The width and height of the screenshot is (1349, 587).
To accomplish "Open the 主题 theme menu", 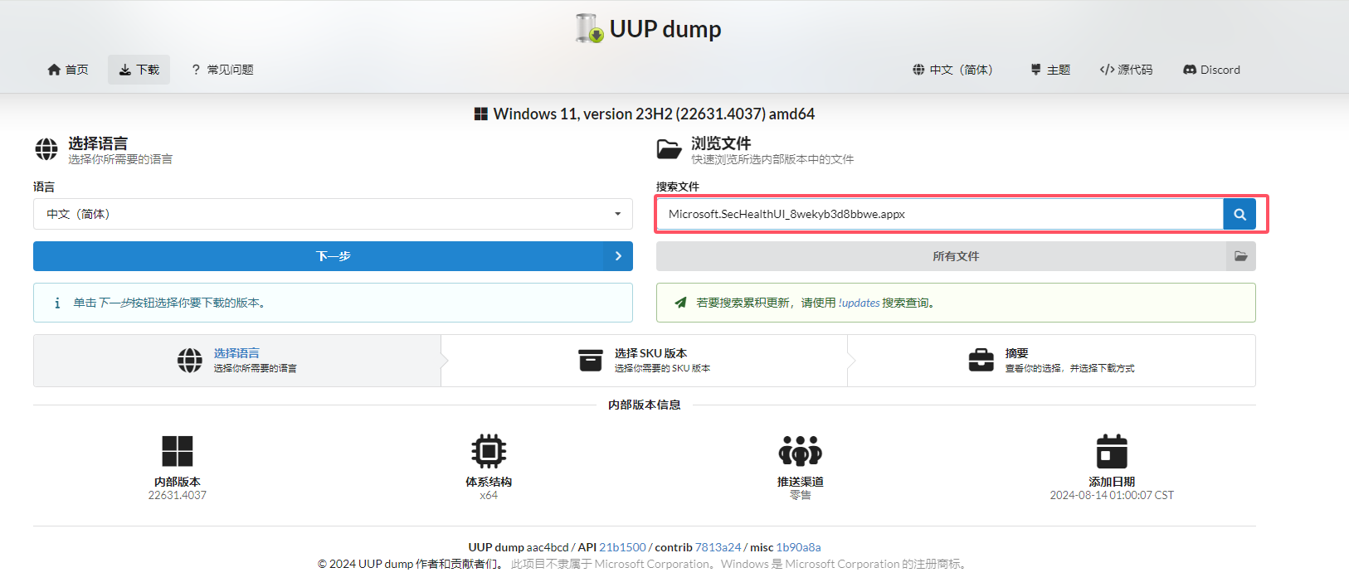I will 1050,70.
